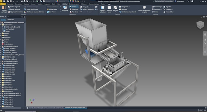
Task: Toggle Ombres shadows button
Action: click(73, 7)
